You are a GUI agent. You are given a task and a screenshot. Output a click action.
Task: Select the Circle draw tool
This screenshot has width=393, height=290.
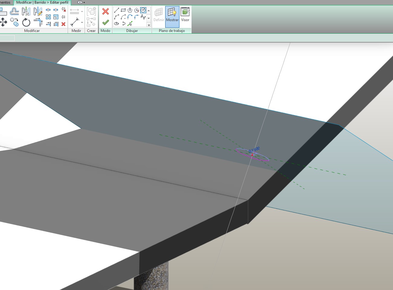coord(143,10)
